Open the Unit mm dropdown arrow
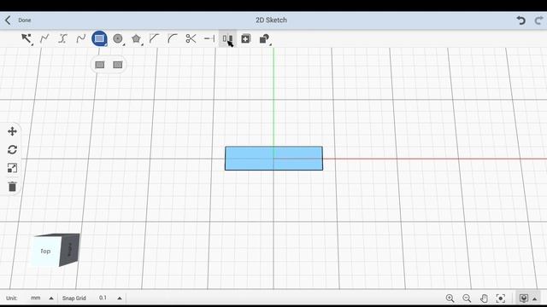547x307 pixels. [51, 298]
